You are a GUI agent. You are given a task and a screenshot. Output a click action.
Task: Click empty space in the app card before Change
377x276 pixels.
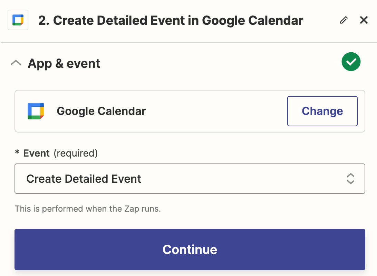coord(214,111)
